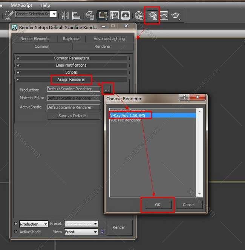The image size is (245, 250).
Task: Open Edit Named Selection Sets tool
Action: point(9,15)
